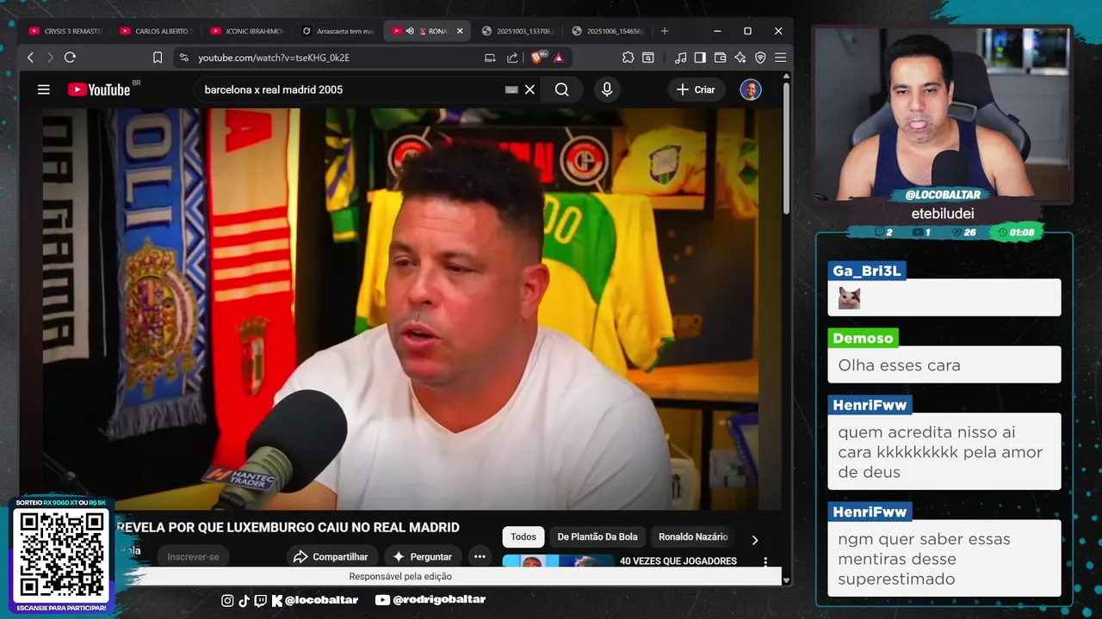Click the 40 VEZES QUE JOGADORES title

[x=678, y=561]
